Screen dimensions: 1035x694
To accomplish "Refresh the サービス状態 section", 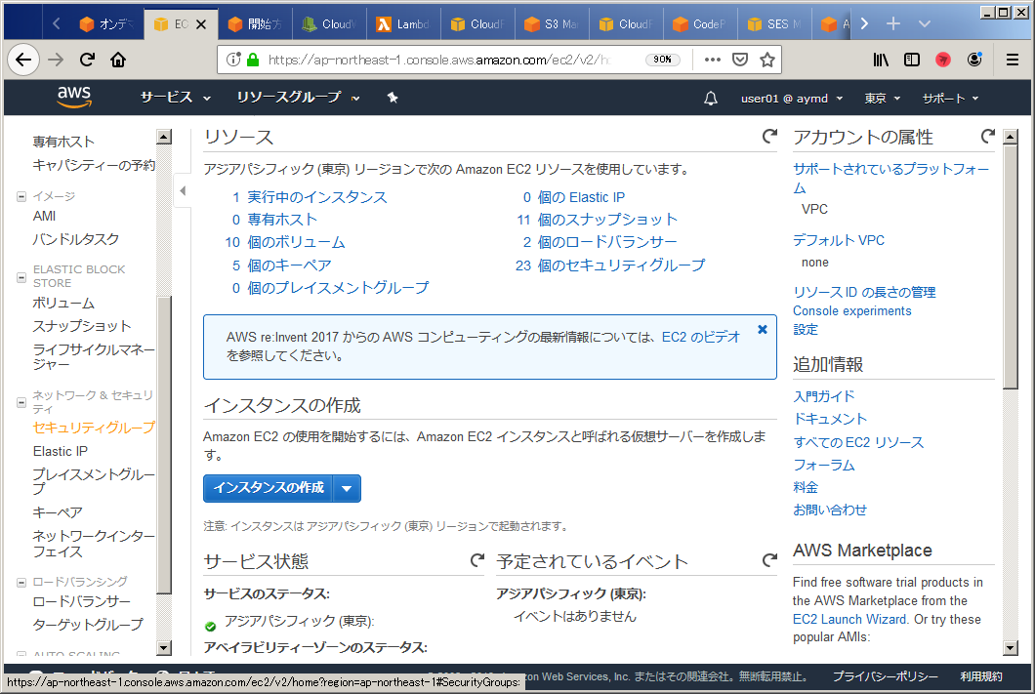I will coord(477,560).
